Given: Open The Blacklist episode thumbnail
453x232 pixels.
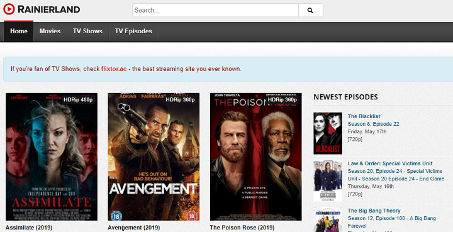Looking at the screenshot, I should pos(328,133).
